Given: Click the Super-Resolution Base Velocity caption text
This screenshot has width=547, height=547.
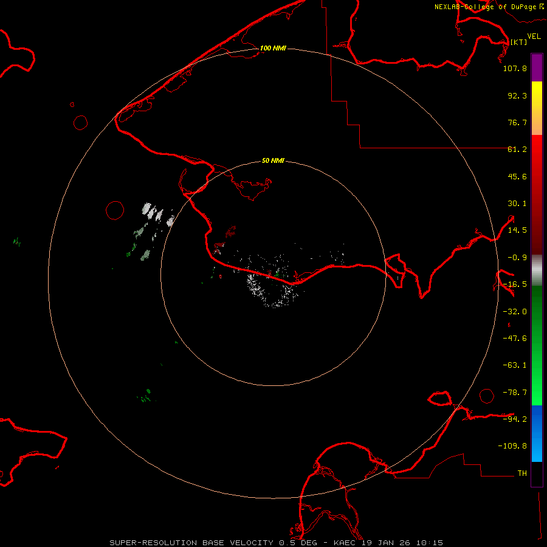Looking at the screenshot, I should pos(276,543).
